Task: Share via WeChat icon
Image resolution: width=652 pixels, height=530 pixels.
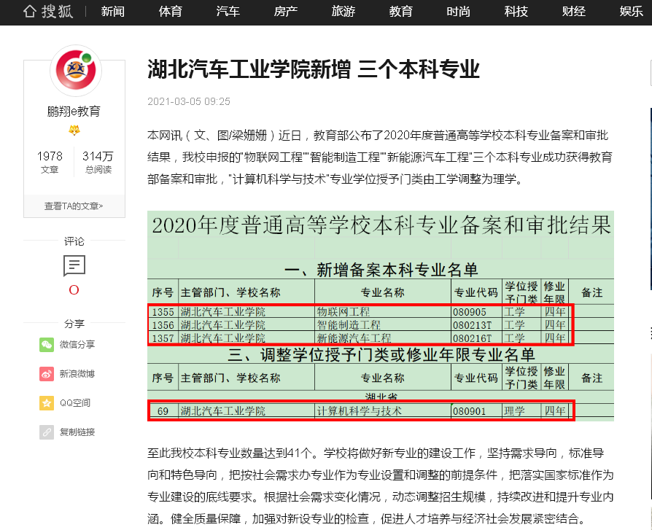Action: click(x=47, y=344)
